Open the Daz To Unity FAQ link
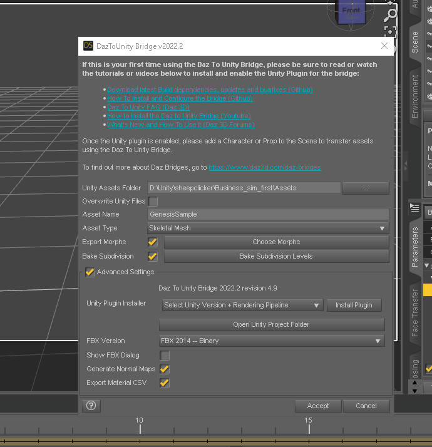The width and height of the screenshot is (432, 447). pyautogui.click(x=148, y=107)
